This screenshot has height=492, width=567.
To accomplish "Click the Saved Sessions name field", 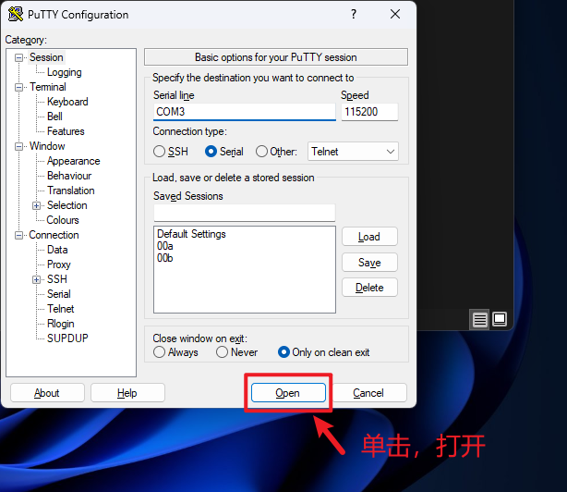I will tap(245, 213).
